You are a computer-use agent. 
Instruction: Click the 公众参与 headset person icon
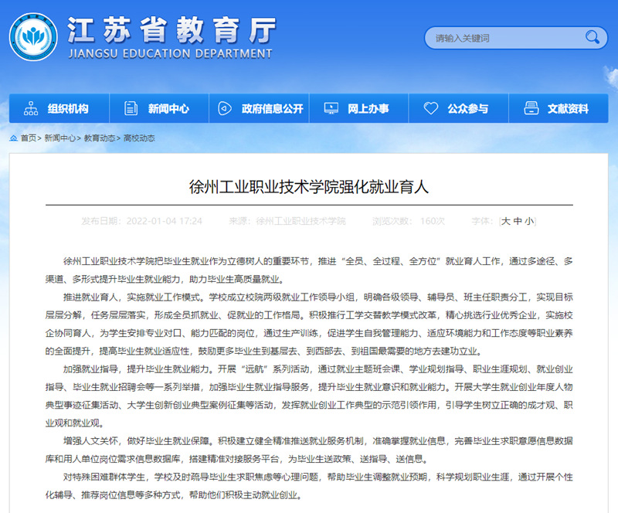430,109
